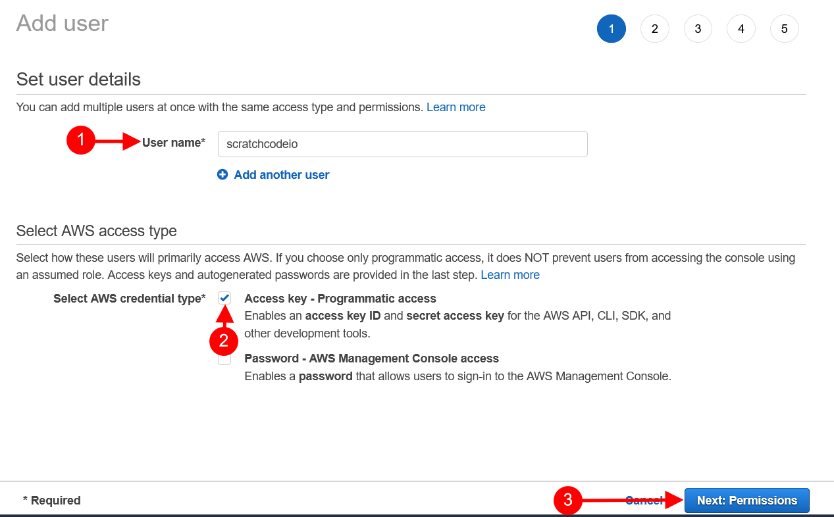The height and width of the screenshot is (517, 834).
Task: Click Add another user
Action: (x=281, y=174)
